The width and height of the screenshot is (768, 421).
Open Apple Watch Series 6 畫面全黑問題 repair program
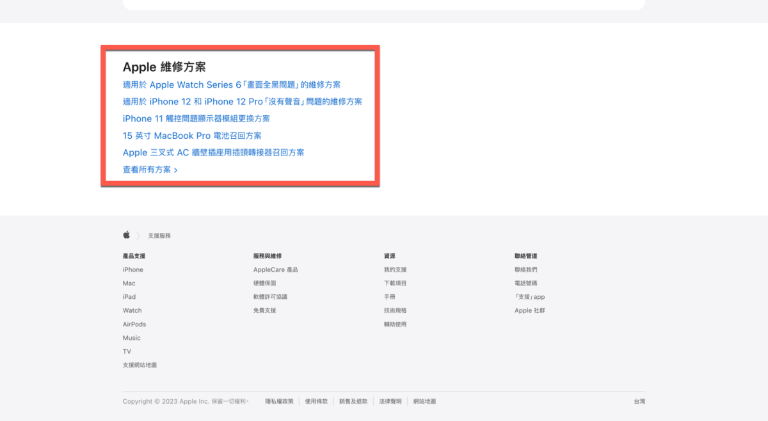point(232,84)
